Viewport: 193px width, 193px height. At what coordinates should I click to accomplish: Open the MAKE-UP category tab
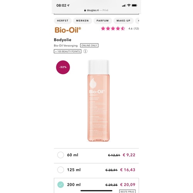tap(124, 21)
